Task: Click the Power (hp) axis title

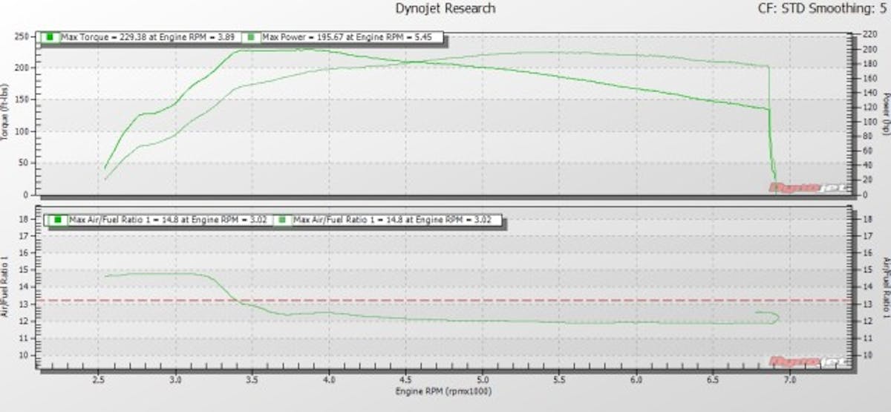Action: [x=885, y=113]
